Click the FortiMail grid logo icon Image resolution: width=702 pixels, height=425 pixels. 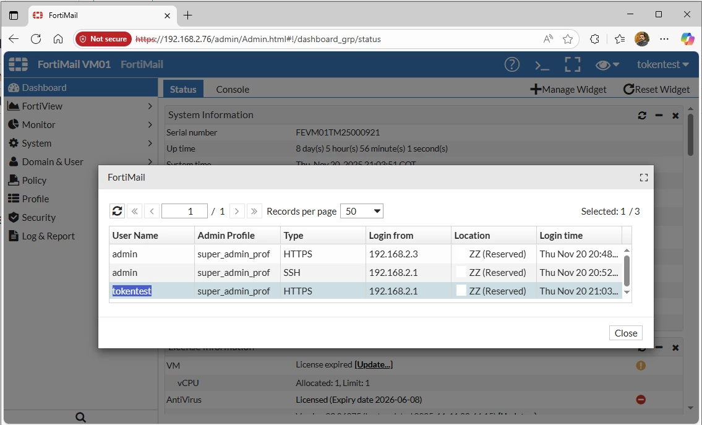(19, 64)
